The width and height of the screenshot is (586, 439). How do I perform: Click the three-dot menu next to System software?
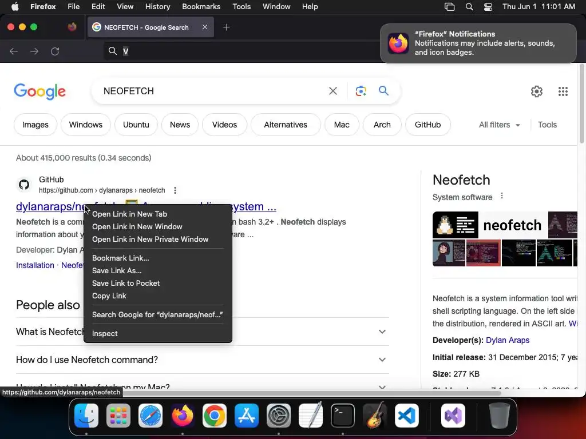(x=501, y=196)
